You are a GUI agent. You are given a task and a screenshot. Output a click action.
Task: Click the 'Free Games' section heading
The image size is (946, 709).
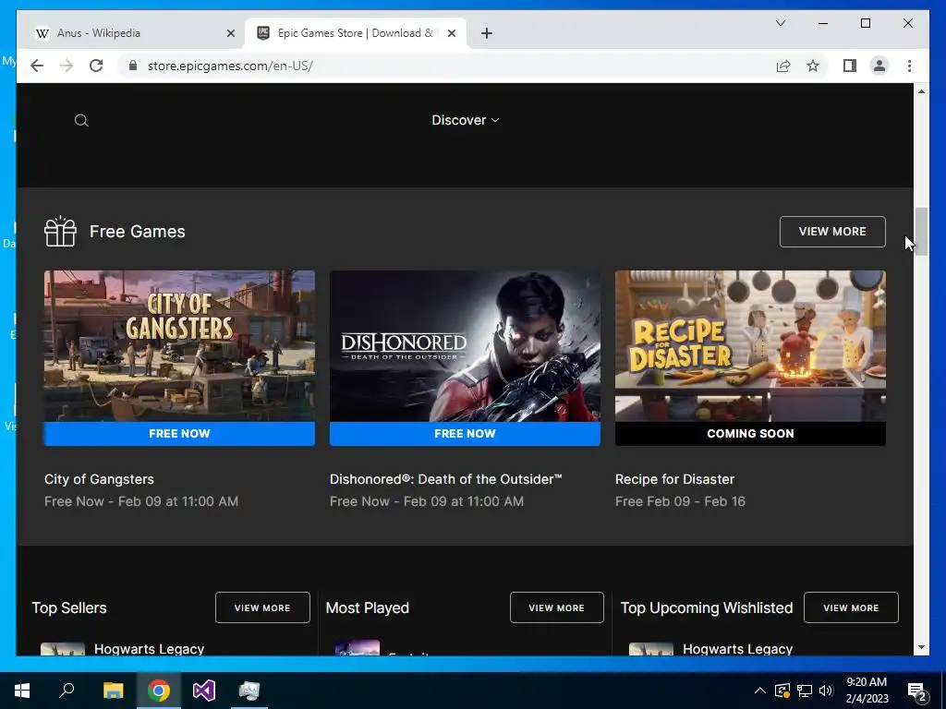point(138,232)
